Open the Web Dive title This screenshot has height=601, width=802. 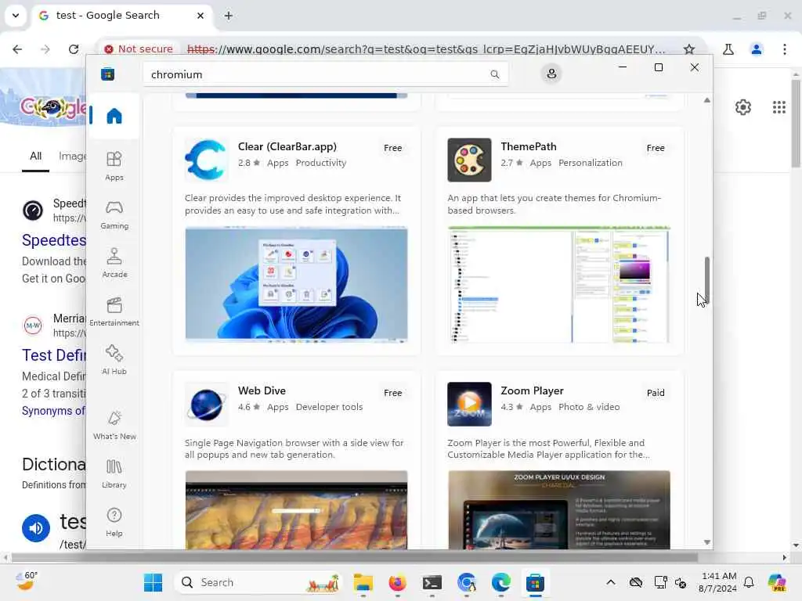tap(262, 391)
